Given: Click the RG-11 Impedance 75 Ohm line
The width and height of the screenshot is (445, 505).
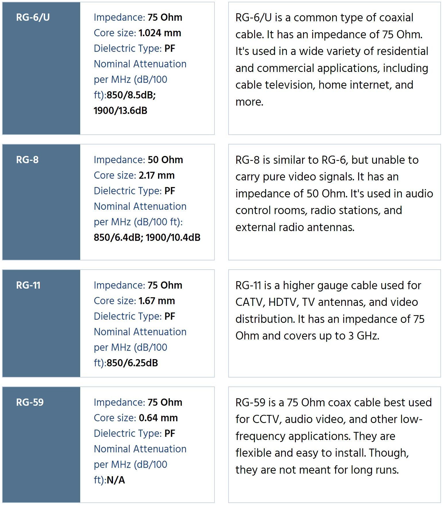Looking at the screenshot, I should click(x=138, y=285).
